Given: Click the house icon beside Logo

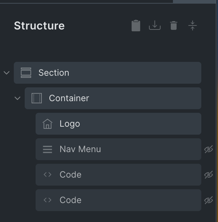Looking at the screenshot, I should click(48, 124).
